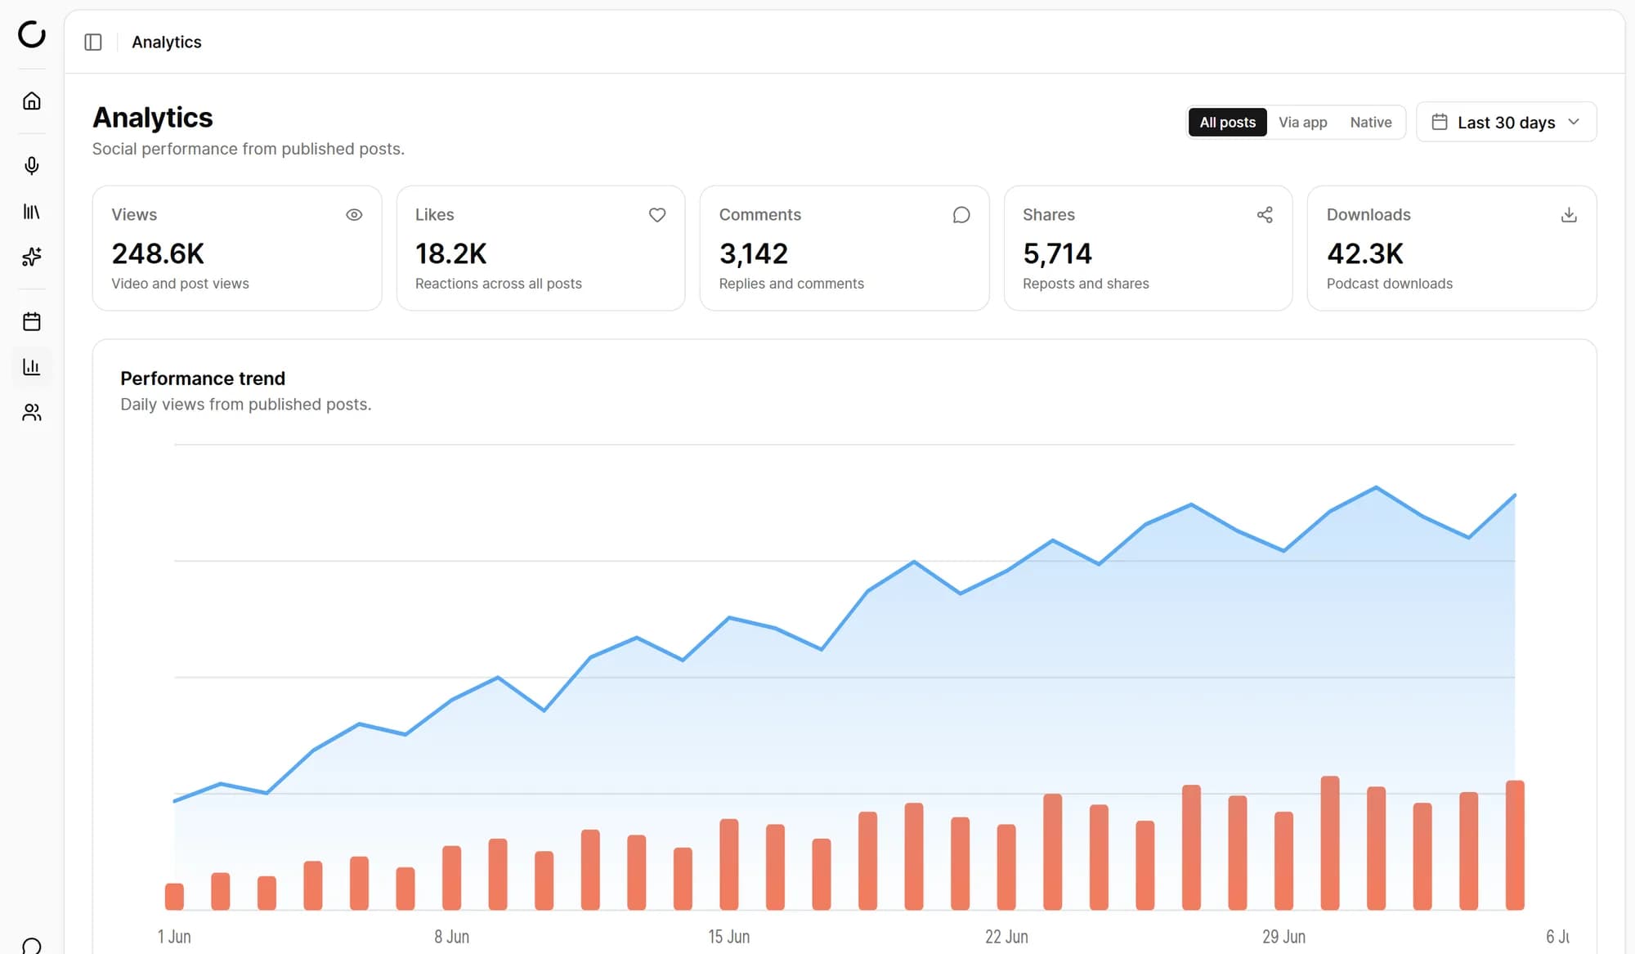Screen dimensions: 1635x954
Task: Open the Home page icon
Action: point(32,101)
